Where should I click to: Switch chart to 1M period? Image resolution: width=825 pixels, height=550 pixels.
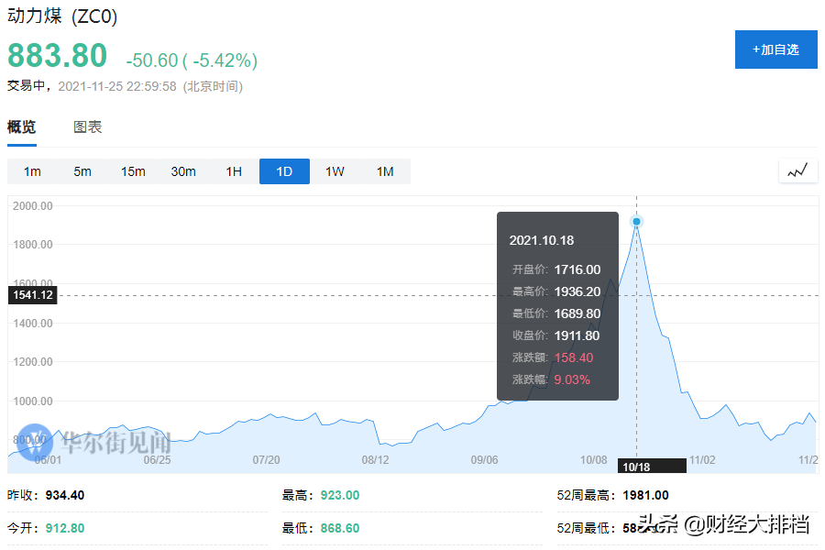coord(385,171)
